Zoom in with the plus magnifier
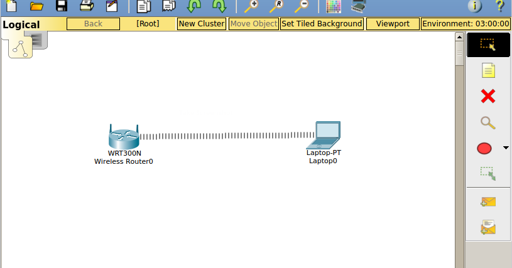The width and height of the screenshot is (512, 268). pyautogui.click(x=251, y=6)
